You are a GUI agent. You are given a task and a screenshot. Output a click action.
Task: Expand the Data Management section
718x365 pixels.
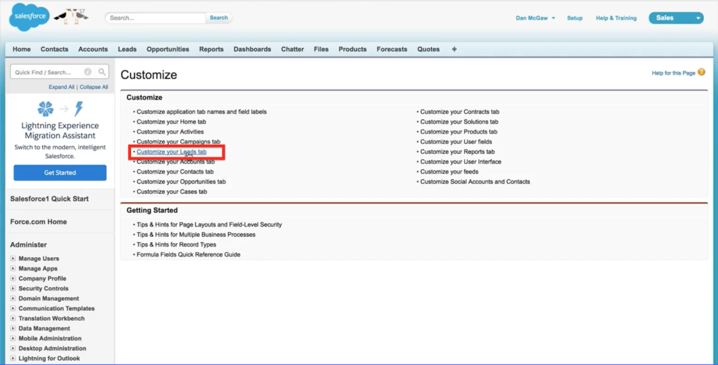click(x=13, y=328)
